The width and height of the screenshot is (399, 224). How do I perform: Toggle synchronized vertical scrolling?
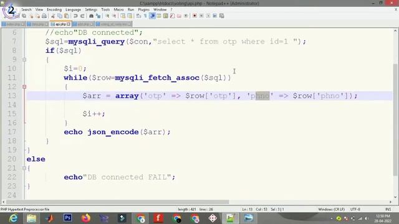tap(123, 16)
